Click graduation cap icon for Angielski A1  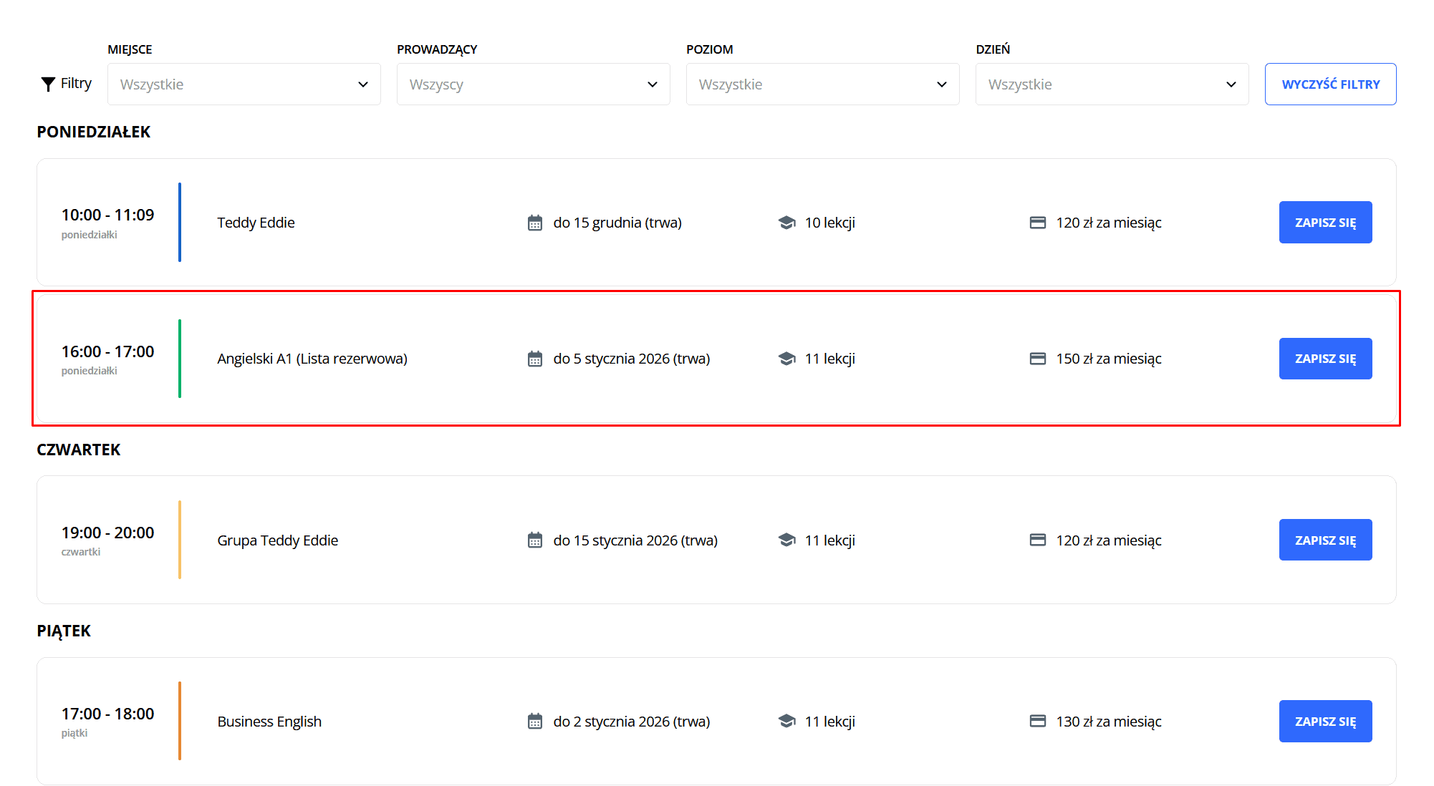tap(786, 359)
